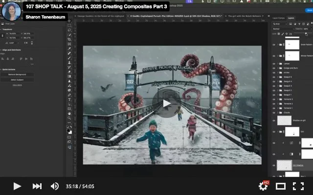Toggle visibility of Shadow on girl layer
313x195 pixels.
pyautogui.click(x=274, y=120)
